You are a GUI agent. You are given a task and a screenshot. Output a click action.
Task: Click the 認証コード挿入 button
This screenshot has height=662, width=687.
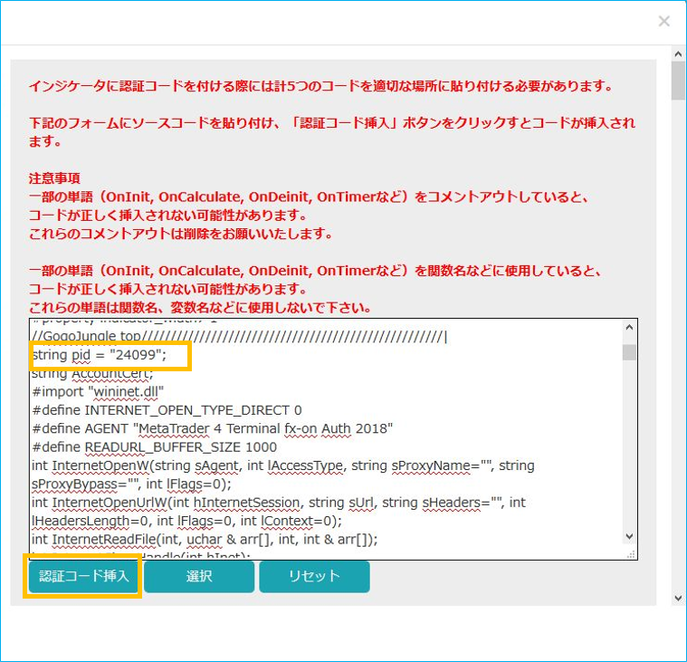pyautogui.click(x=83, y=576)
